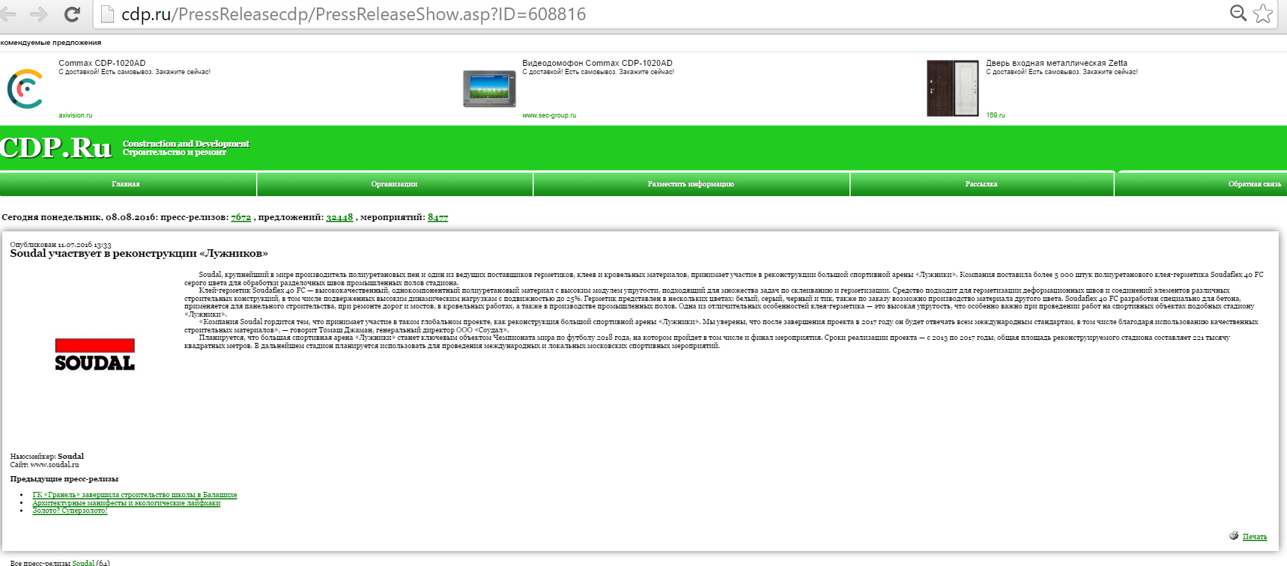
Task: Click the Опубликован 11.07.2016 publication date
Action: coord(61,245)
